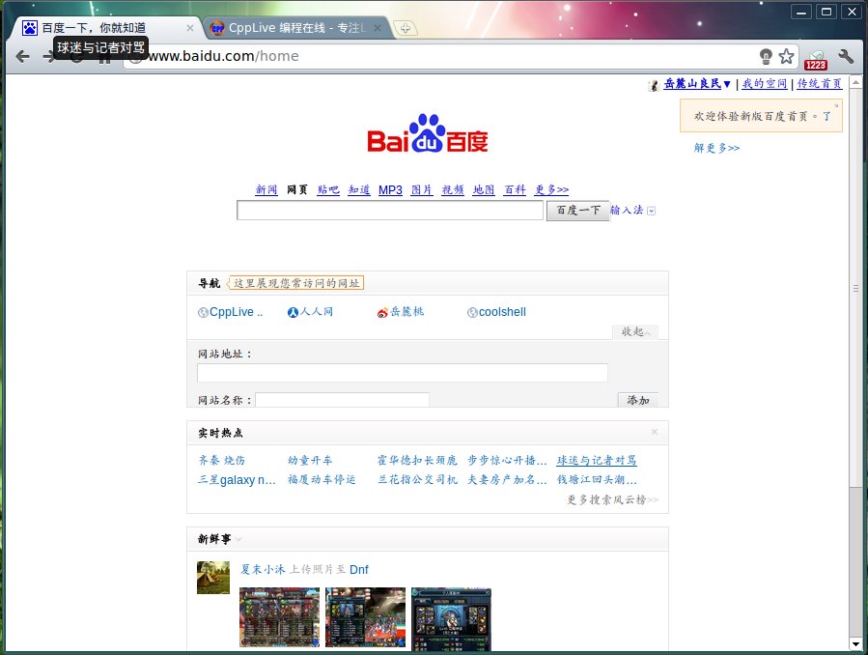Viewport: 868px width, 655px height.
Task: Switch to the CppLive 编程在线 tab
Action: point(296,28)
